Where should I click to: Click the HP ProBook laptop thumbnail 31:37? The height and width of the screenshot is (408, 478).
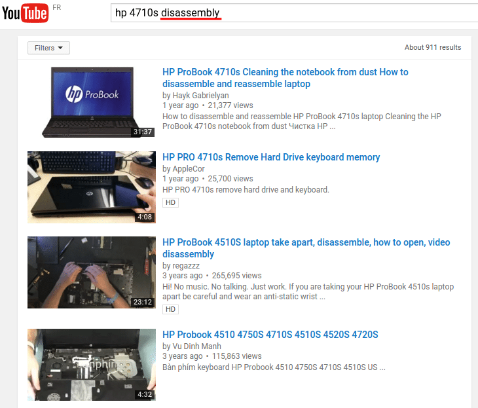[92, 102]
